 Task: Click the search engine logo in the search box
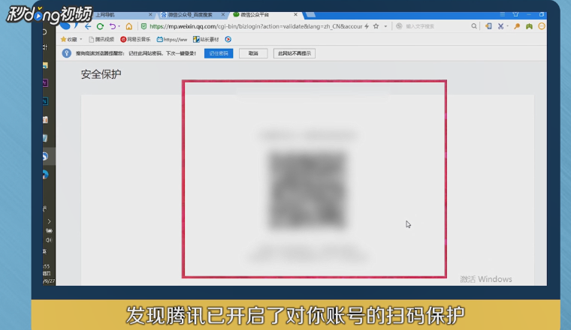[x=399, y=26]
